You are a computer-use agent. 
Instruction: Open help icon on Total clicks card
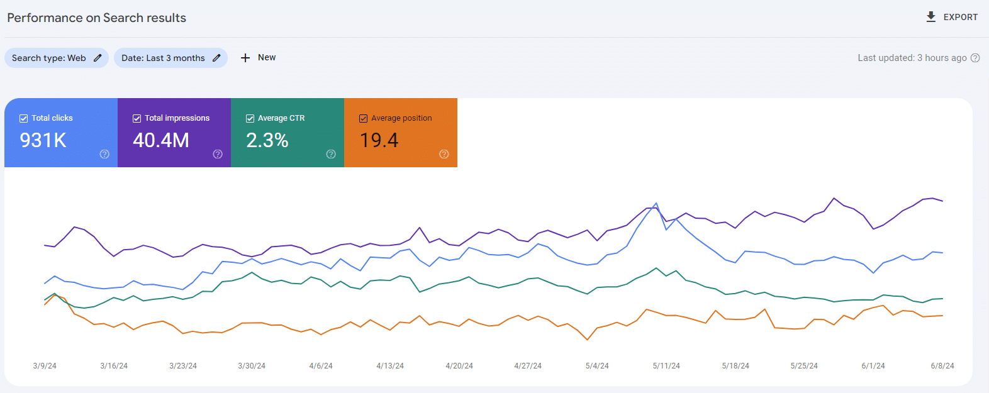(104, 154)
